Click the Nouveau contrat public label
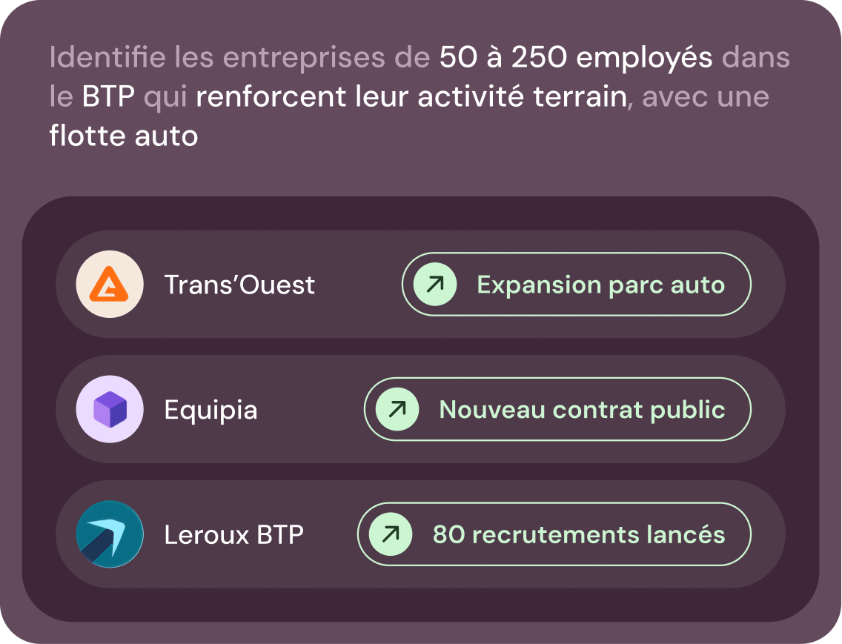Image resolution: width=842 pixels, height=644 pixels. [582, 410]
